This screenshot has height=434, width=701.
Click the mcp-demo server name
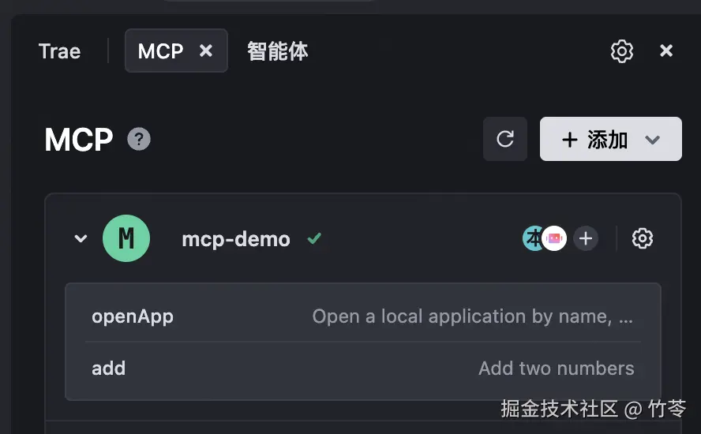(236, 239)
